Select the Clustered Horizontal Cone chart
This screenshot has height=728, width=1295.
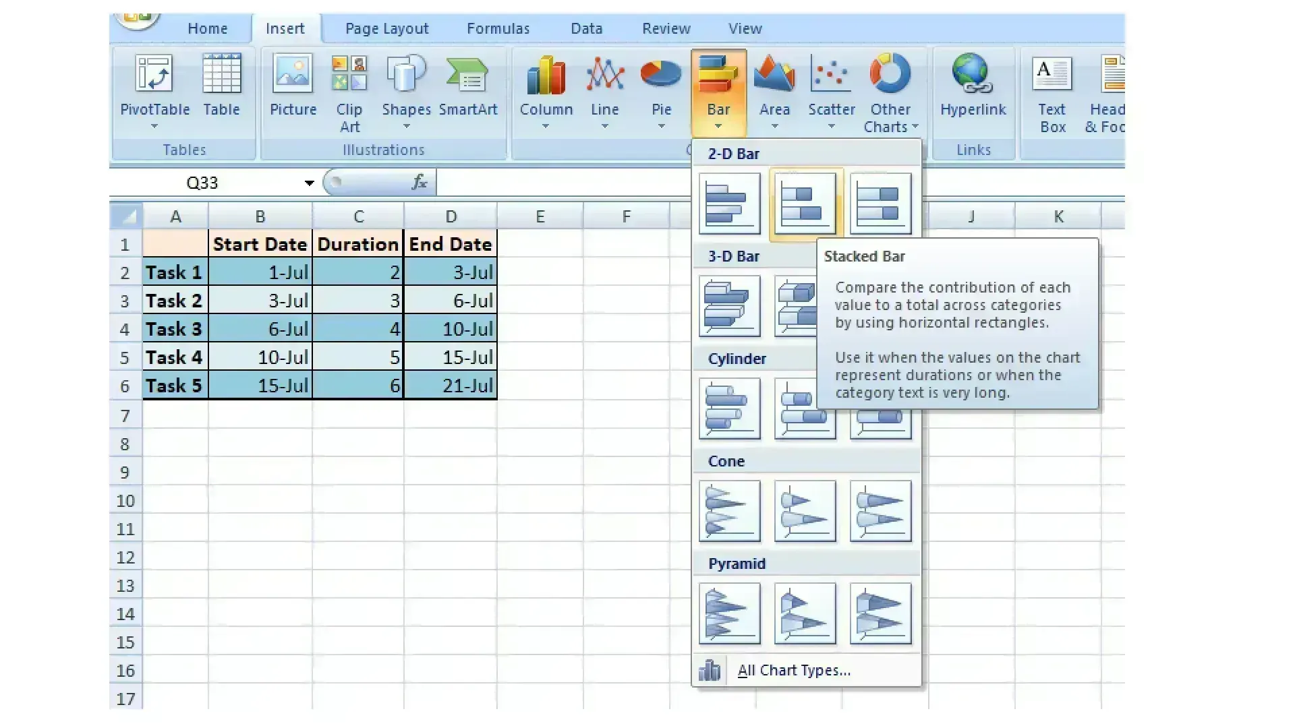click(x=729, y=511)
